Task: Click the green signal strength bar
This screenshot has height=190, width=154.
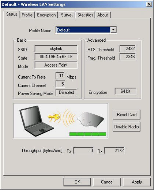Action: point(88,134)
